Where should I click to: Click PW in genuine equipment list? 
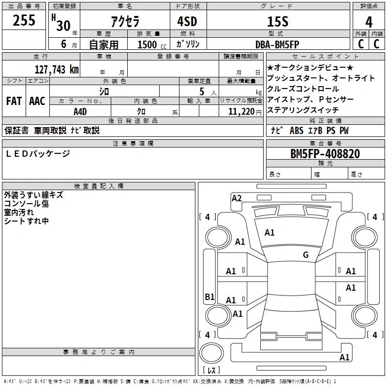(344, 131)
